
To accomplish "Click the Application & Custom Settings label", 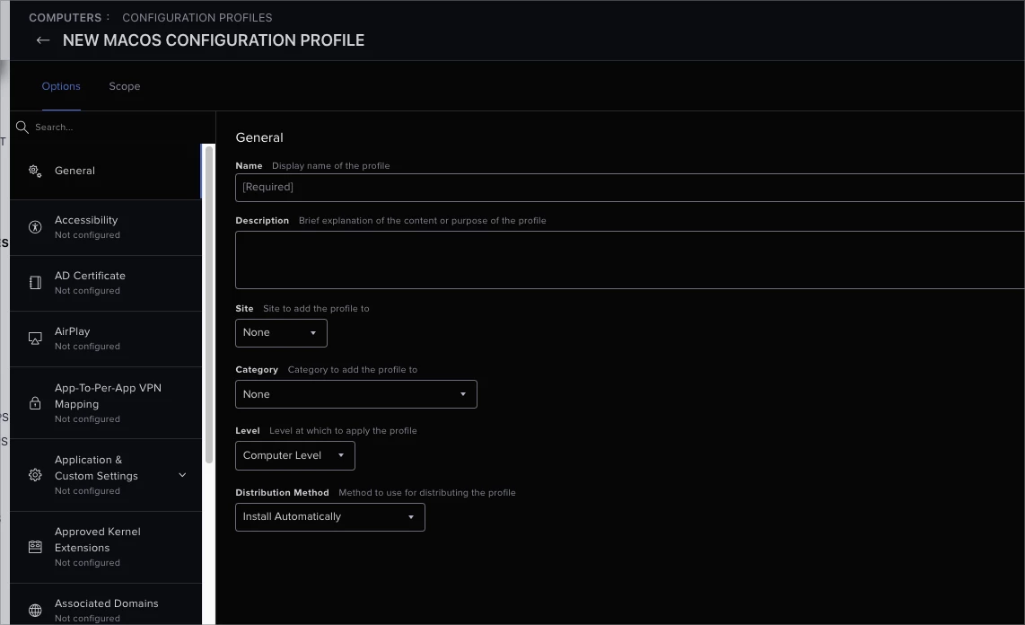I will [96, 468].
